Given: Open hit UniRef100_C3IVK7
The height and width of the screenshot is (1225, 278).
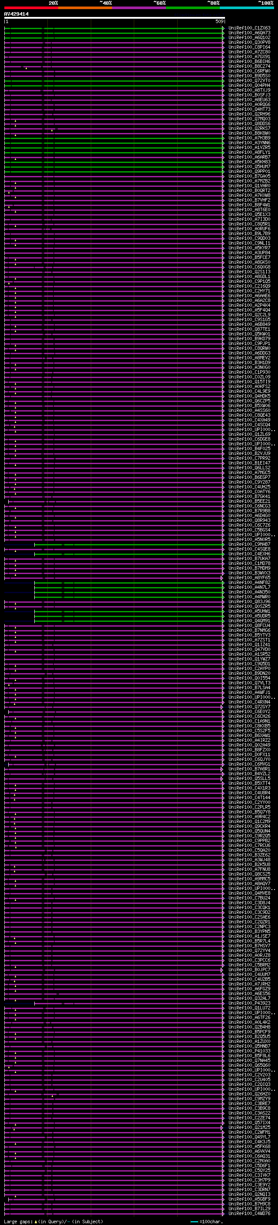Looking at the screenshot, I should pyautogui.click(x=249, y=1175).
